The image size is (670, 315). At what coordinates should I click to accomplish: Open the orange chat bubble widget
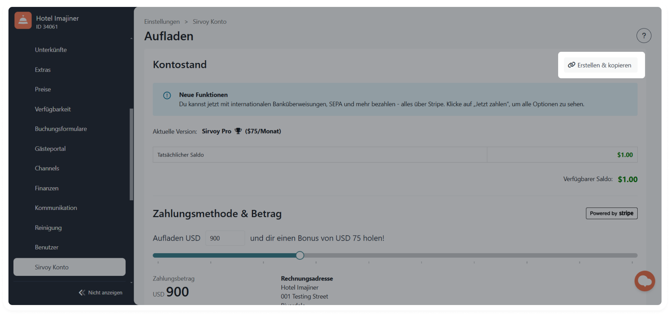pyautogui.click(x=645, y=281)
